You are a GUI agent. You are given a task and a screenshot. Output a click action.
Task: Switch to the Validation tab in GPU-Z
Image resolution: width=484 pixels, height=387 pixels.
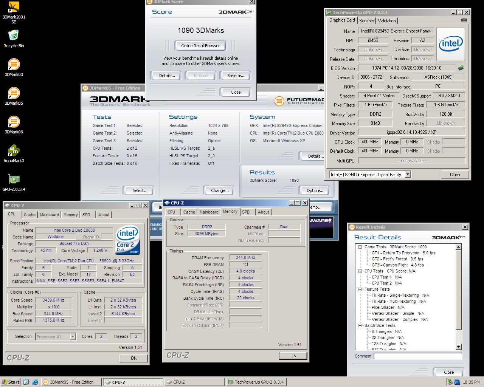pos(387,21)
